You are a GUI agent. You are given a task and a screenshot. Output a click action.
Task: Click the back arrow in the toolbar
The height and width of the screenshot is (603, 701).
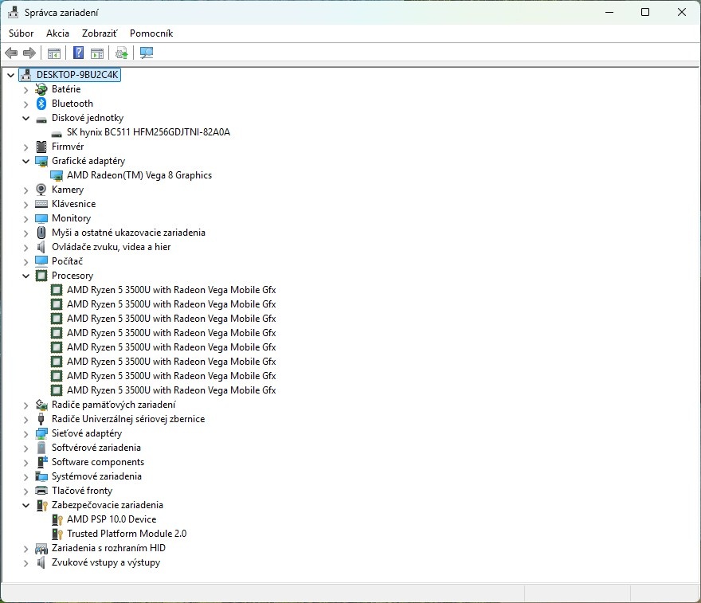click(x=11, y=53)
